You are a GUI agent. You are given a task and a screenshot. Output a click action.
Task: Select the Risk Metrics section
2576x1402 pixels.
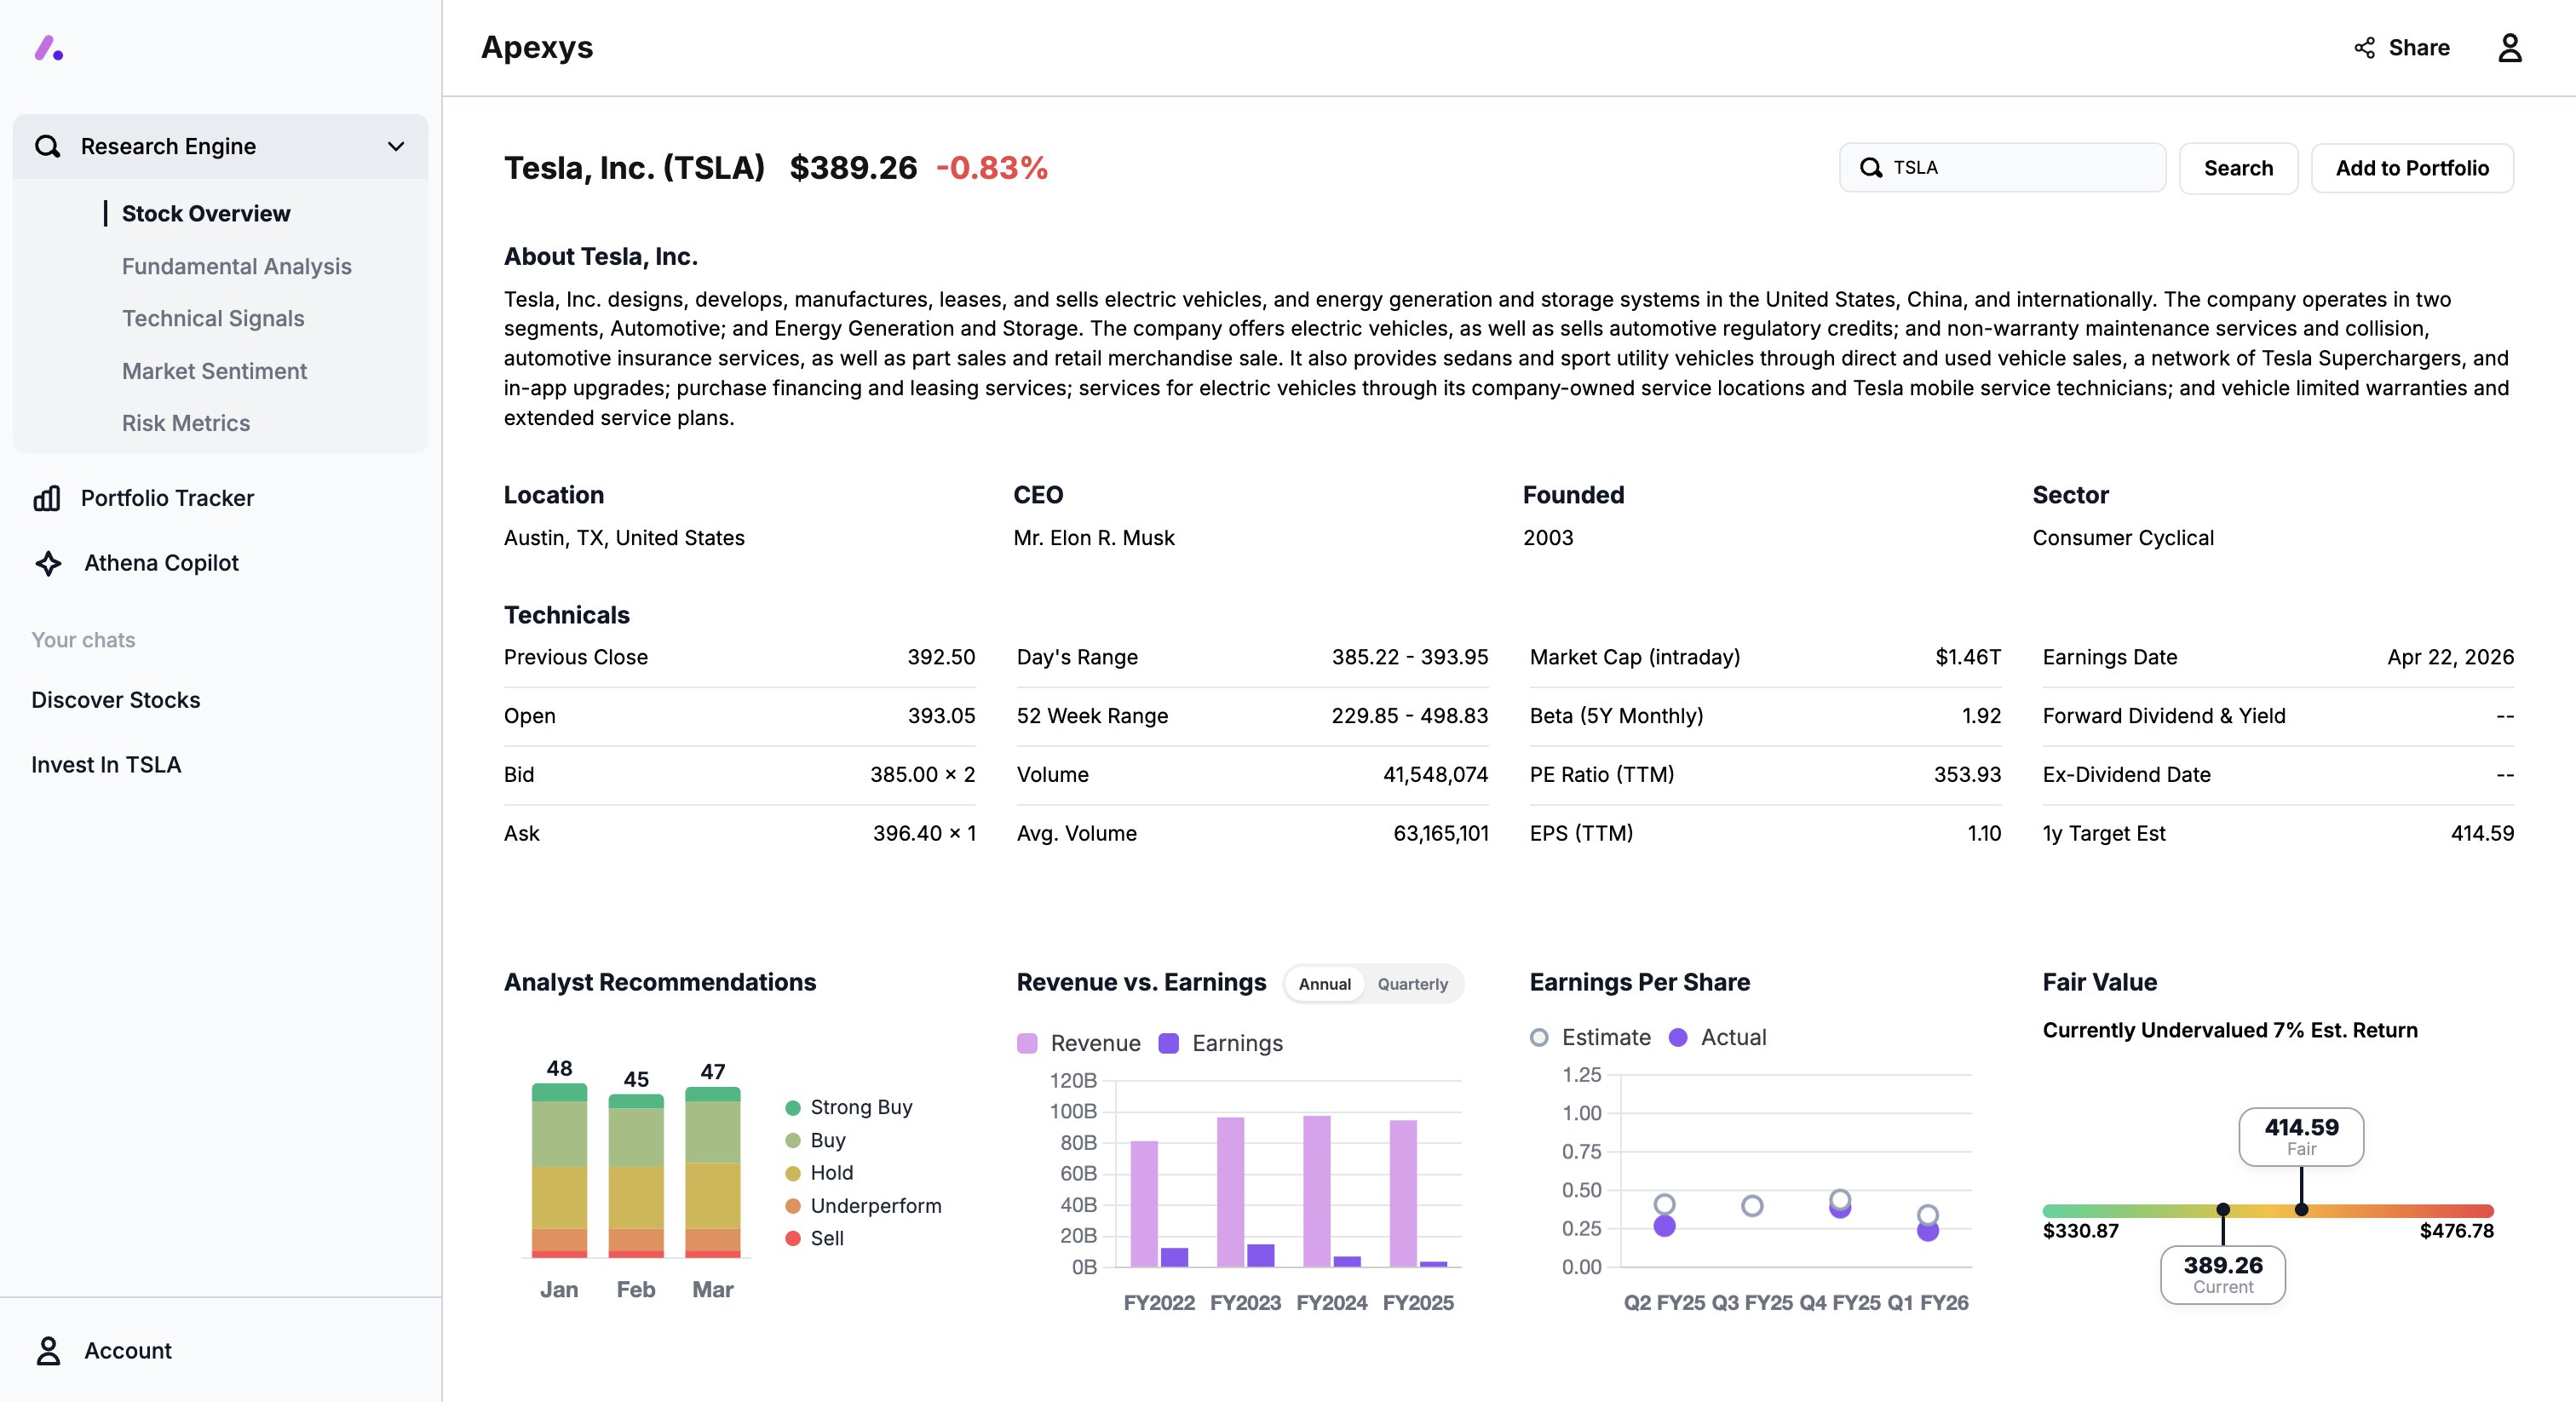[186, 423]
